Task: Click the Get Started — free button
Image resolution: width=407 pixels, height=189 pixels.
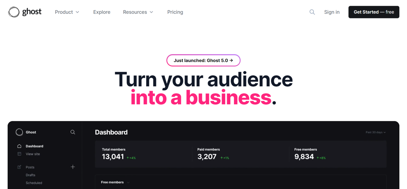Action: 373,12
